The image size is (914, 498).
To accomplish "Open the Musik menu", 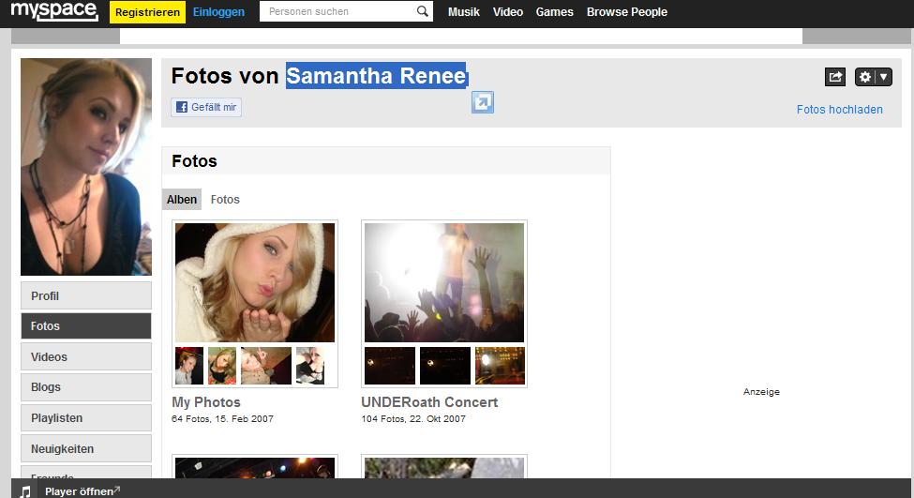I will (464, 11).
